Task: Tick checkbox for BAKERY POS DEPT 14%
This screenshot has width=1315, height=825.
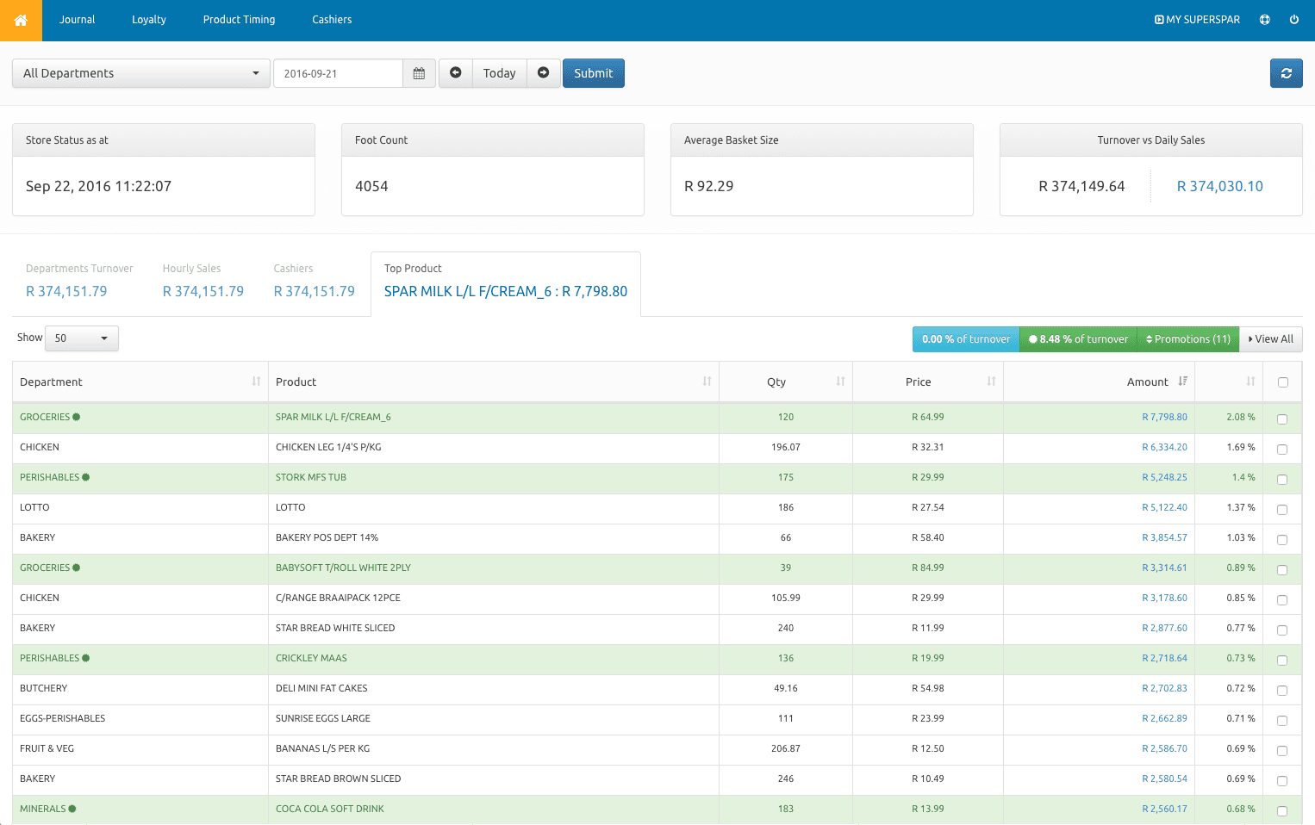Action: pyautogui.click(x=1282, y=540)
